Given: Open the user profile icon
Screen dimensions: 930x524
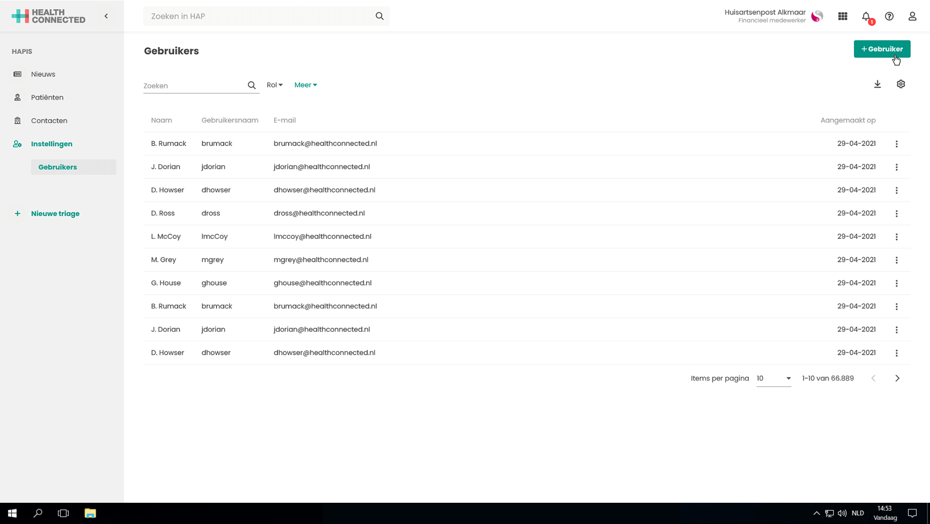Looking at the screenshot, I should coord(912,16).
